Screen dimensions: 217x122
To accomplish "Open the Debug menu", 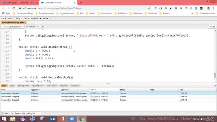I will pos(18,18).
